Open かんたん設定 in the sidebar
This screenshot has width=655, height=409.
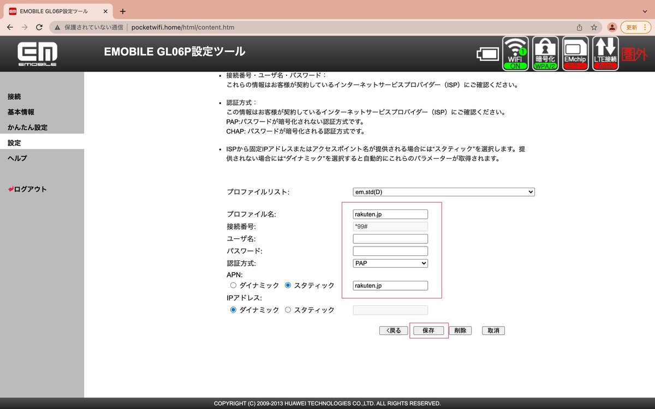pos(27,127)
